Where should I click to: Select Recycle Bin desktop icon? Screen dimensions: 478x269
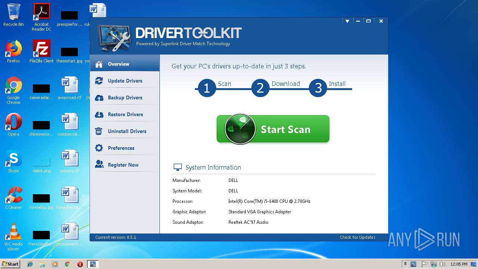[x=13, y=15]
